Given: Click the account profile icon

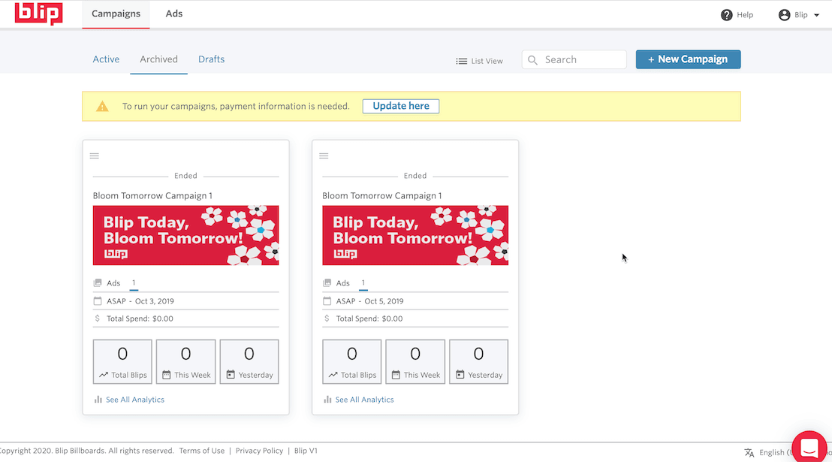Looking at the screenshot, I should tap(784, 15).
